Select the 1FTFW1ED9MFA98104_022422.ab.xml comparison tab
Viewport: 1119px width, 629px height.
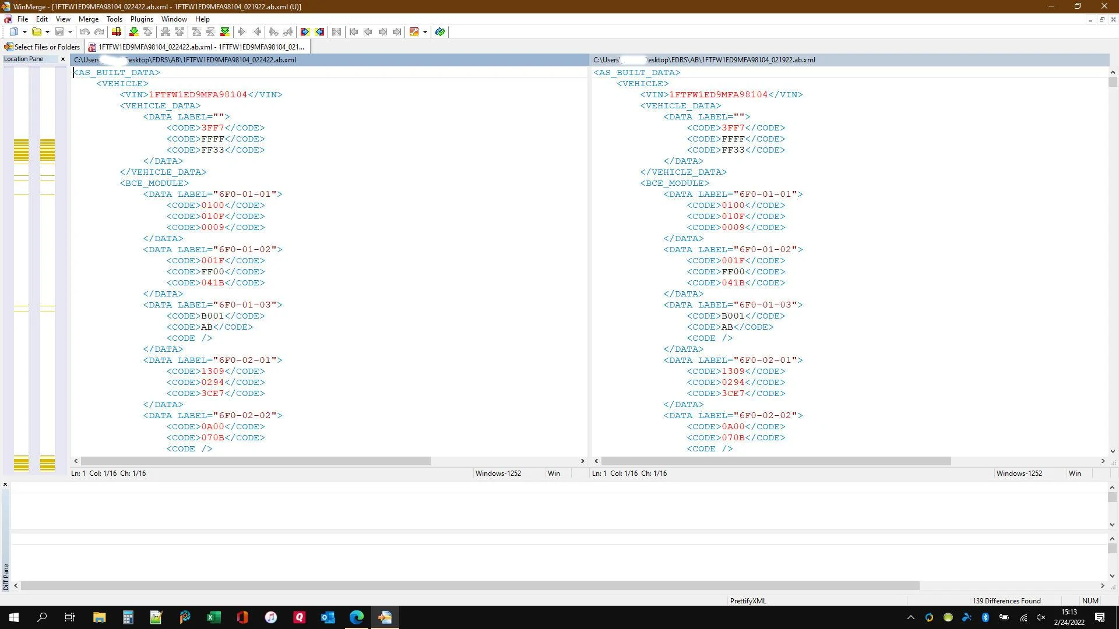click(197, 47)
